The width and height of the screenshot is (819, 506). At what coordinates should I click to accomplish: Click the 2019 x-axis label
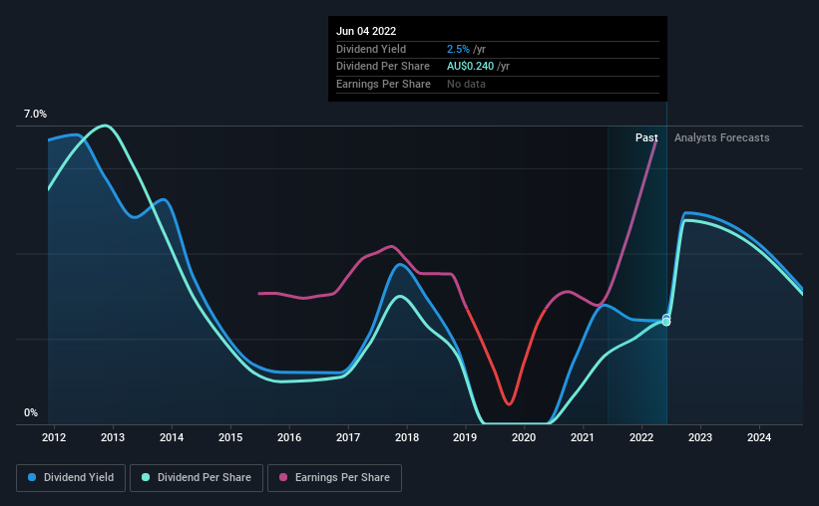coord(465,437)
